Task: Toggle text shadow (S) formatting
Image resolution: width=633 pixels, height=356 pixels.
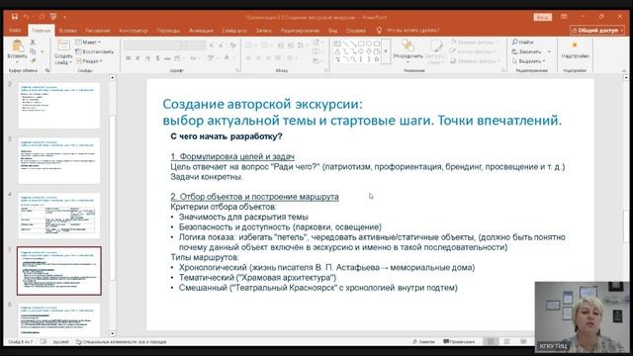Action: [157, 58]
